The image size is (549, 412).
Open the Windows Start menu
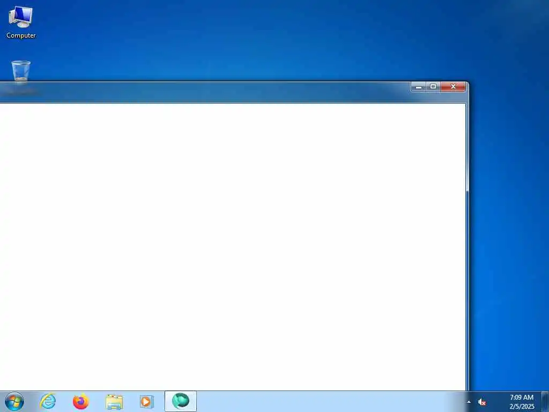click(x=14, y=401)
